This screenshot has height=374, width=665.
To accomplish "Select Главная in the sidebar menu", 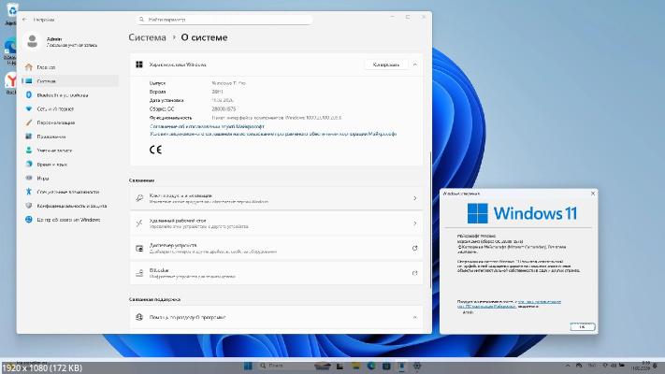I will coord(47,67).
